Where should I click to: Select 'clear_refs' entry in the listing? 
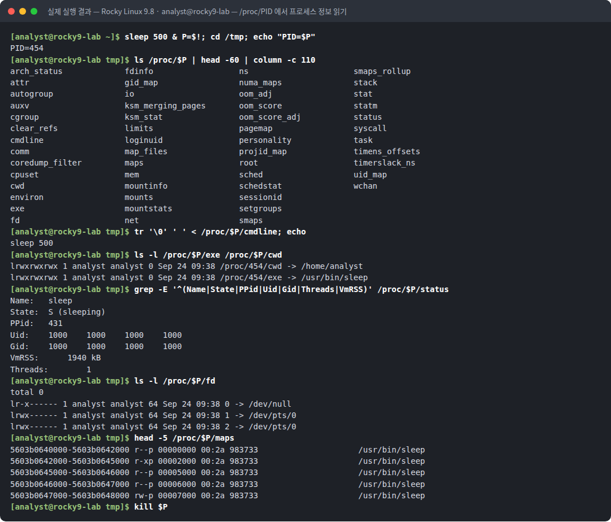(x=34, y=128)
